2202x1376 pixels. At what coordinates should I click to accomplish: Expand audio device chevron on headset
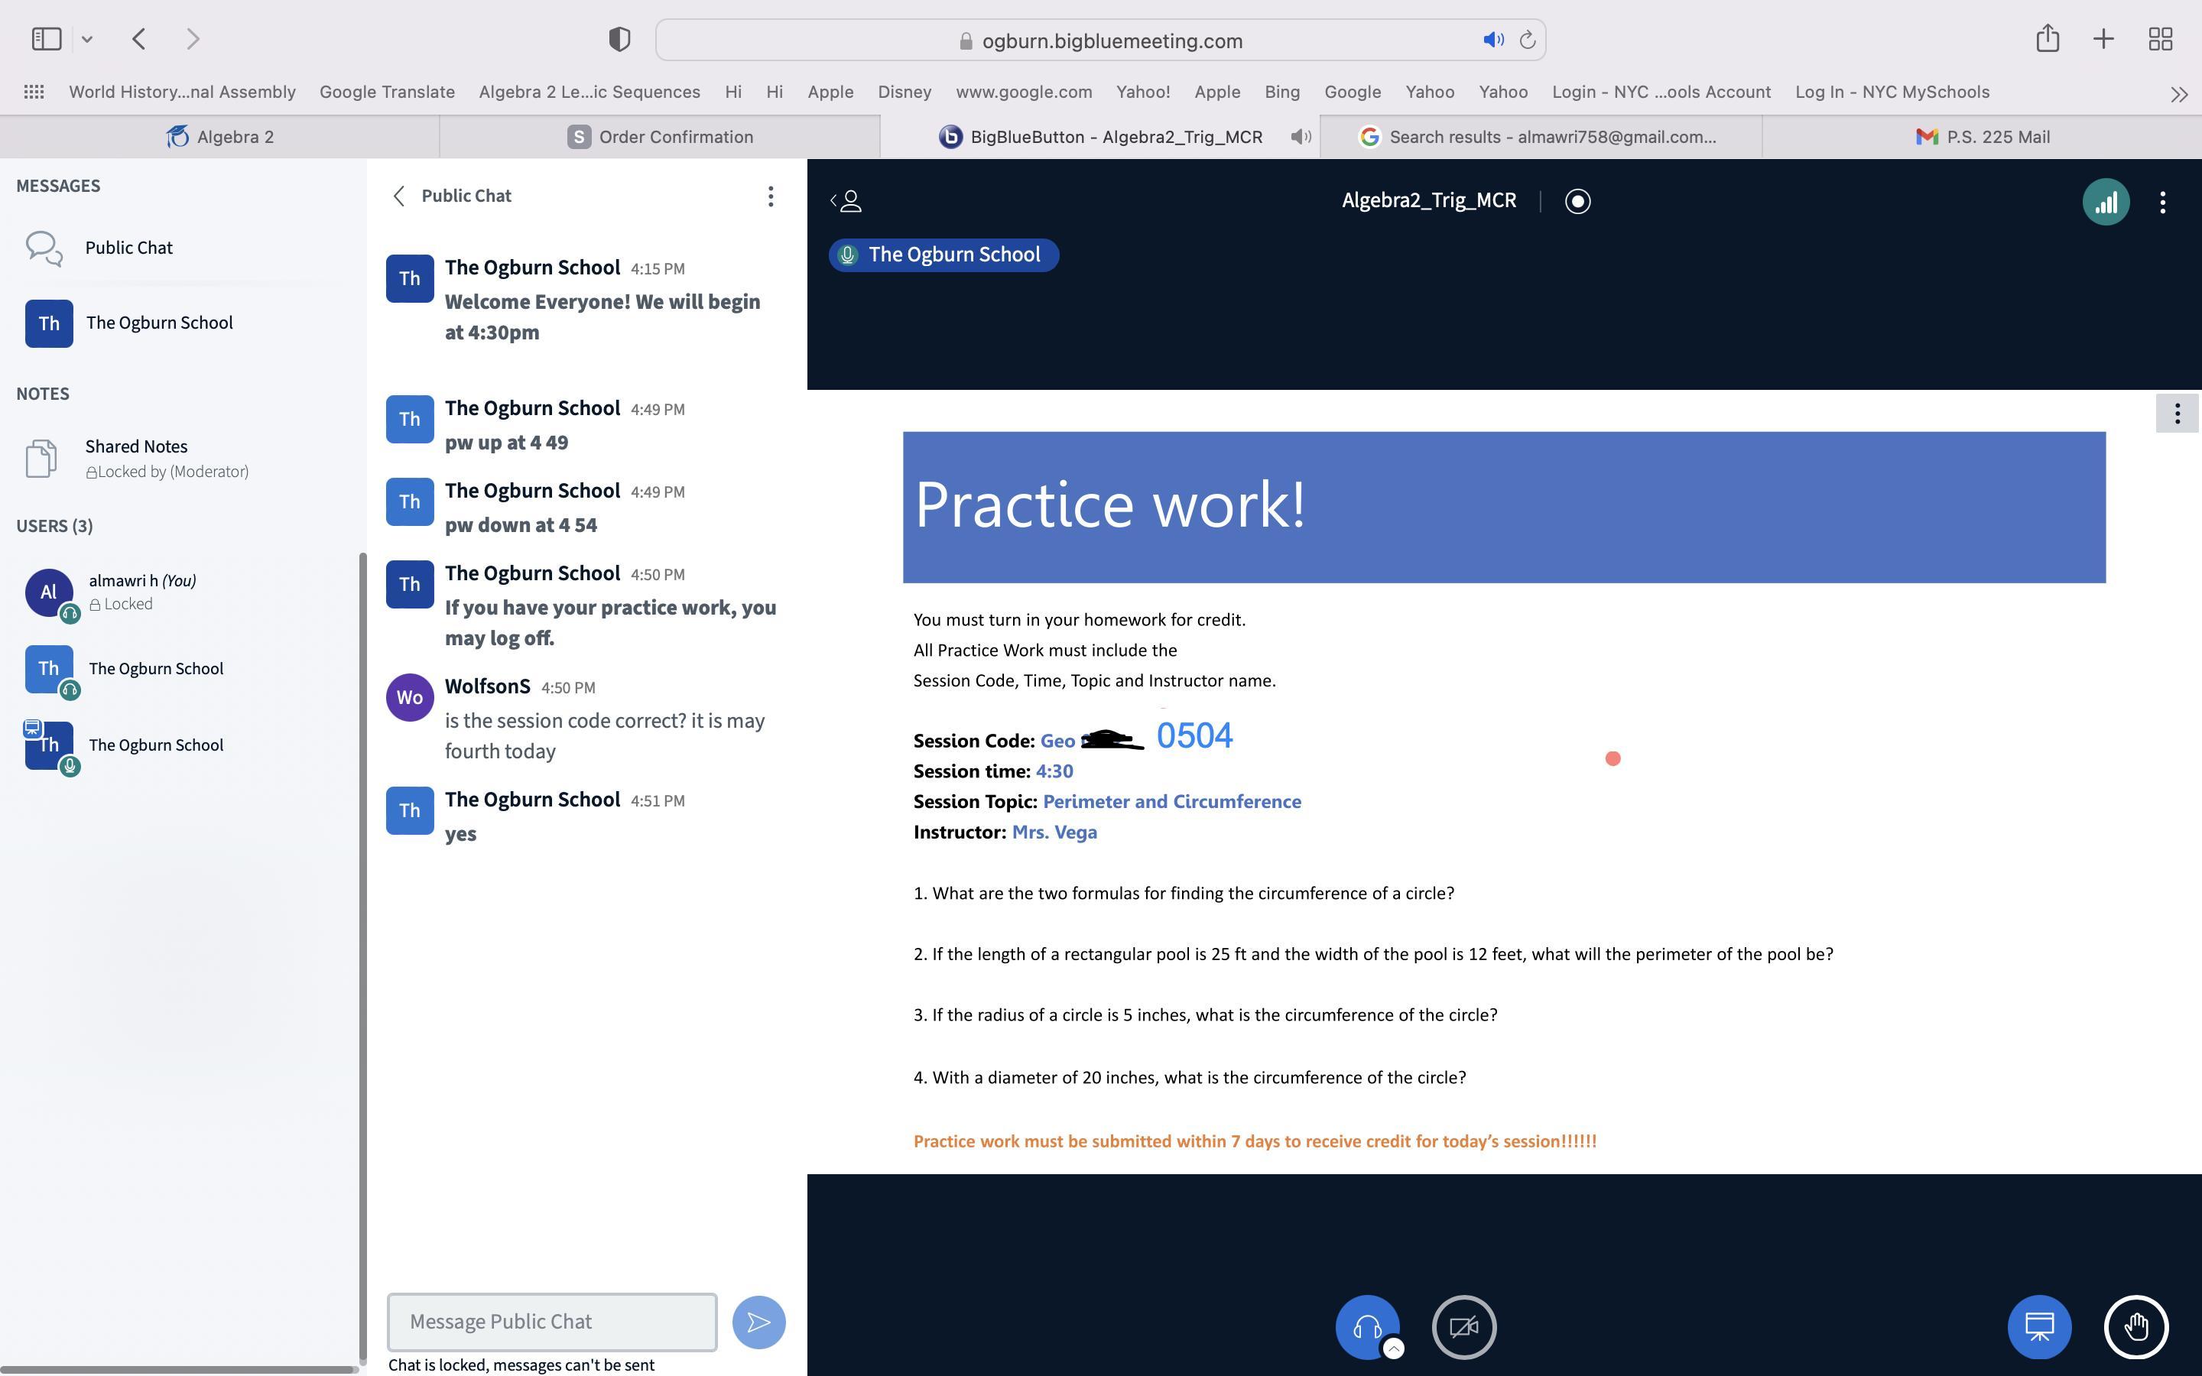pos(1393,1348)
